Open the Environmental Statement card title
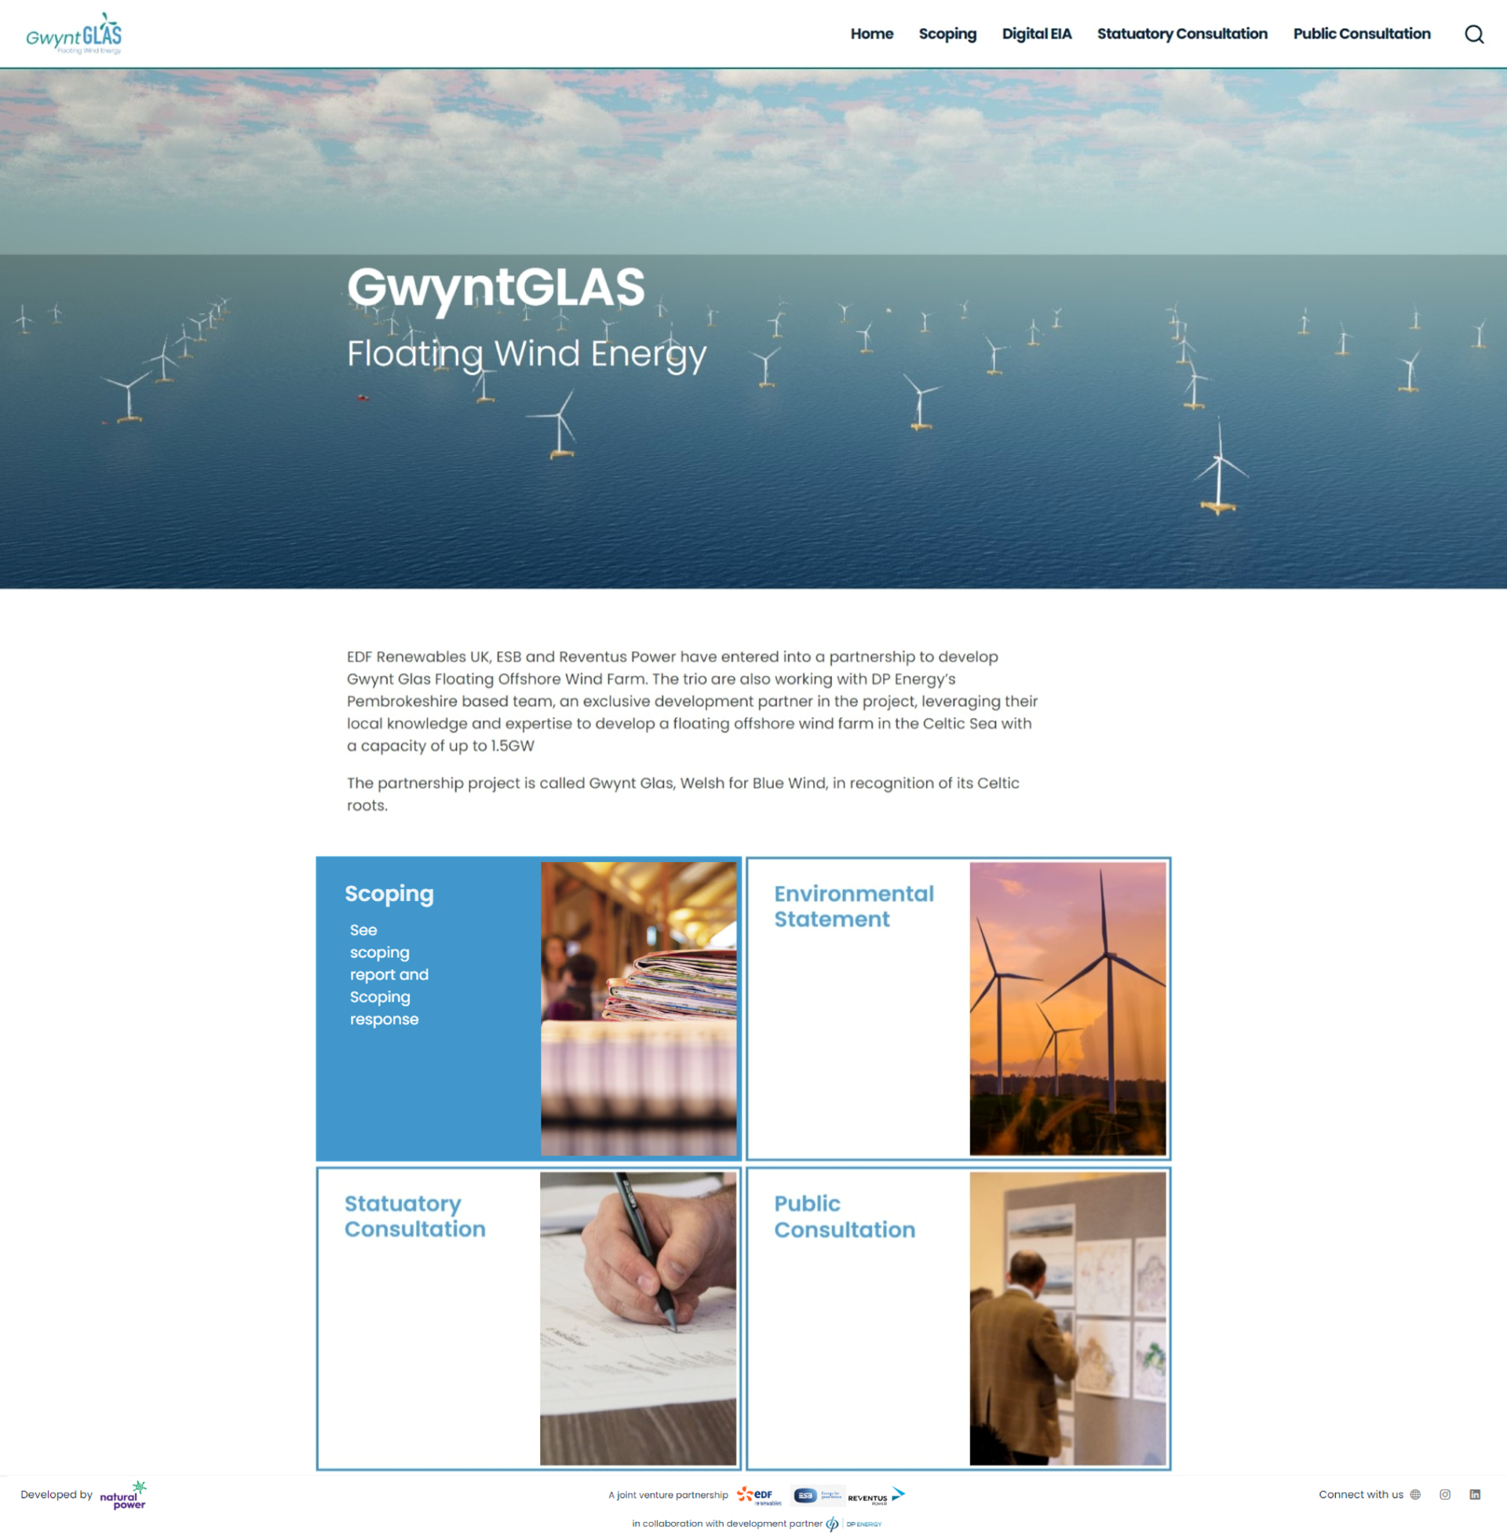This screenshot has width=1507, height=1540. (x=853, y=906)
